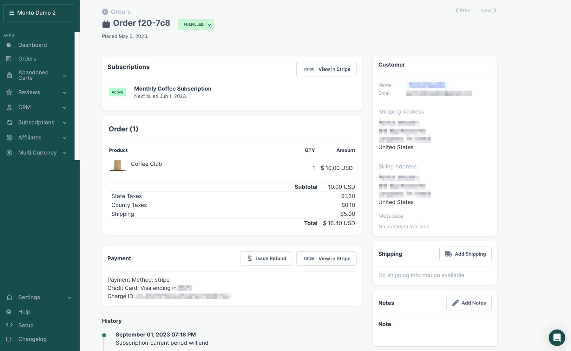Expand the Settings chevron
Screen dimensions: 571x351
pyautogui.click(x=70, y=297)
